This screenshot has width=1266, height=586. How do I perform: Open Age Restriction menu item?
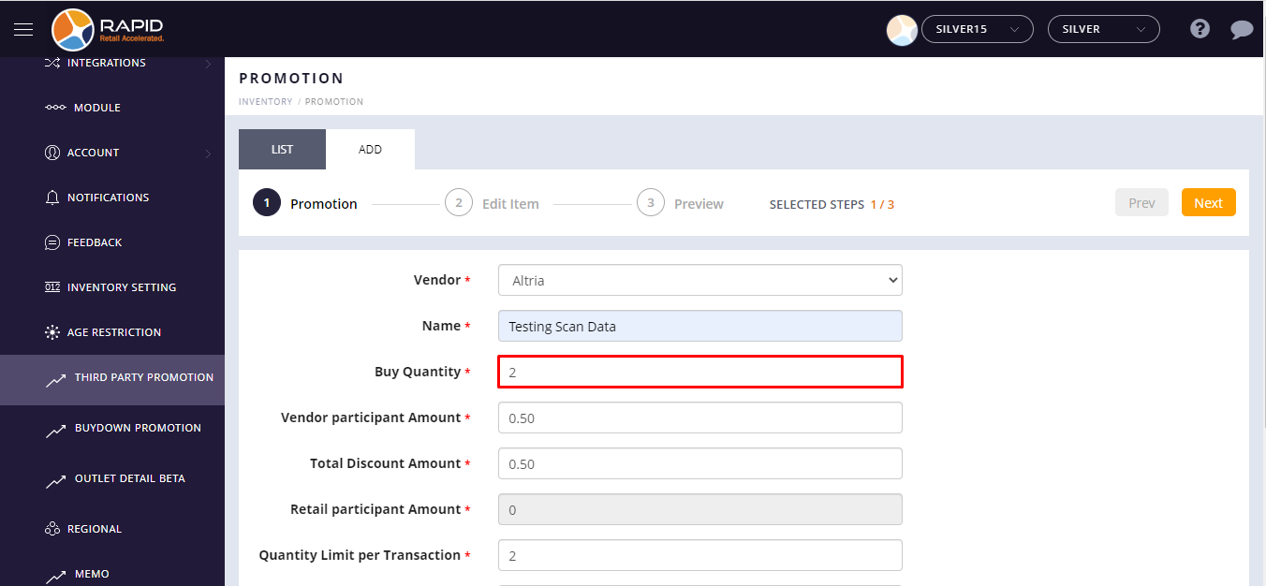(x=112, y=332)
